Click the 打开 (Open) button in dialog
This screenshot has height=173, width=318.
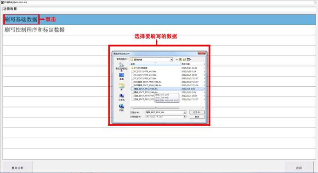pos(197,112)
